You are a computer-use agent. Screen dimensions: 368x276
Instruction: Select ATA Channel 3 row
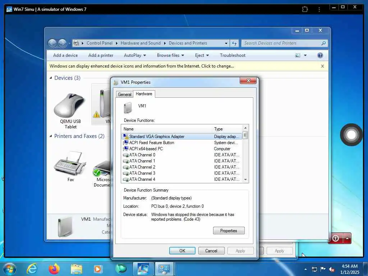tap(182, 173)
